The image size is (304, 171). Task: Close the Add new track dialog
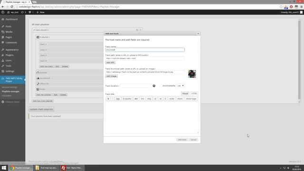point(198,34)
